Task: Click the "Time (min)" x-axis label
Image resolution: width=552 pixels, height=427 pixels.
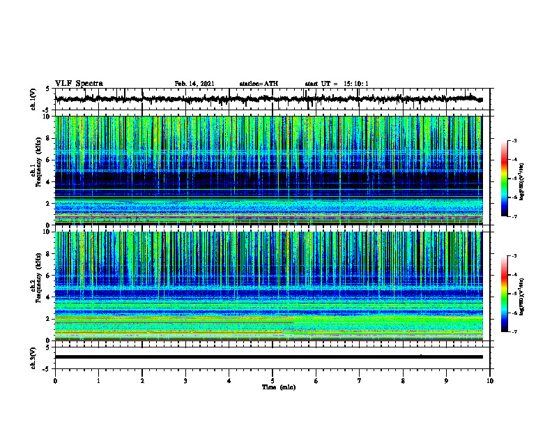Action: pos(279,387)
